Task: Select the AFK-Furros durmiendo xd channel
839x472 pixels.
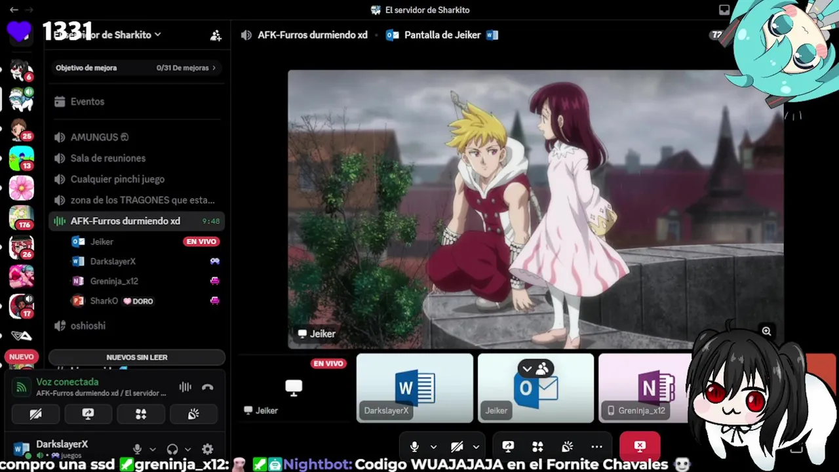Action: 136,221
